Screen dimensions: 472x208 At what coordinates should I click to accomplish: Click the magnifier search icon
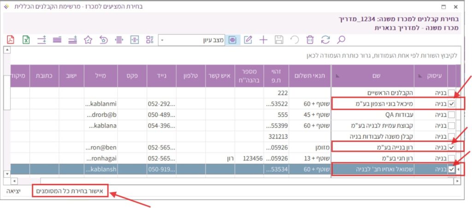pos(341,40)
